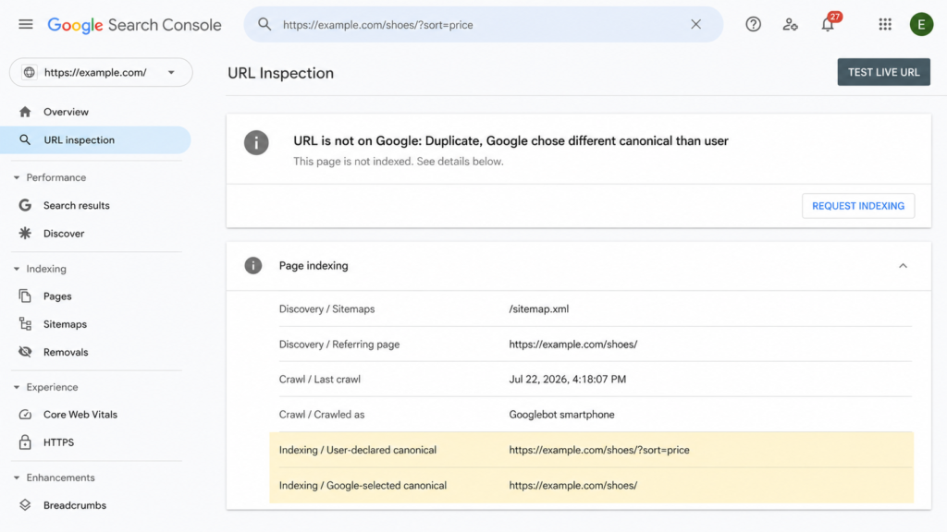Open the Help question mark icon

click(x=753, y=24)
